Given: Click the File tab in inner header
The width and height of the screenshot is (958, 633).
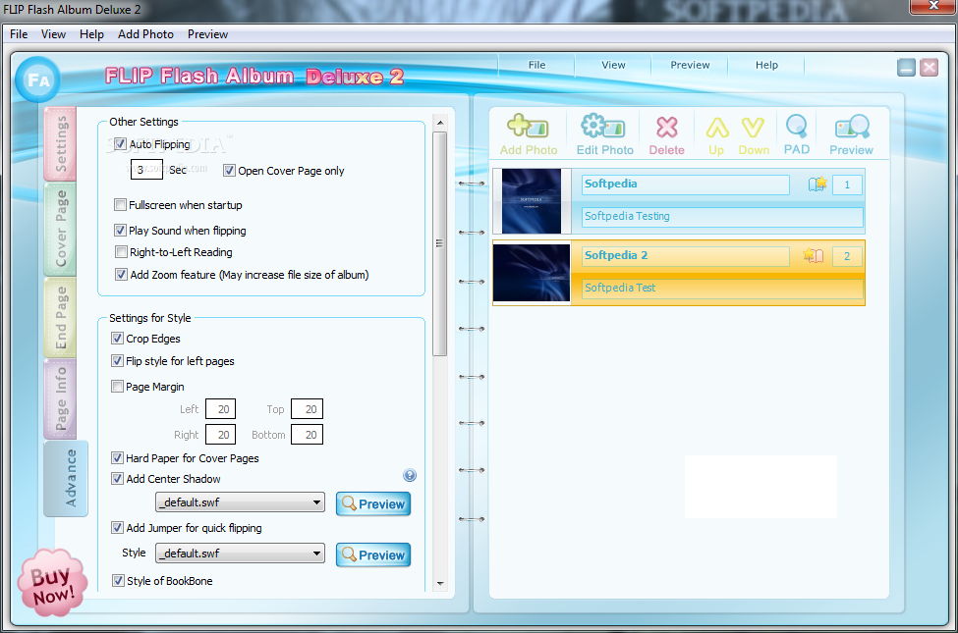Looking at the screenshot, I should point(537,65).
